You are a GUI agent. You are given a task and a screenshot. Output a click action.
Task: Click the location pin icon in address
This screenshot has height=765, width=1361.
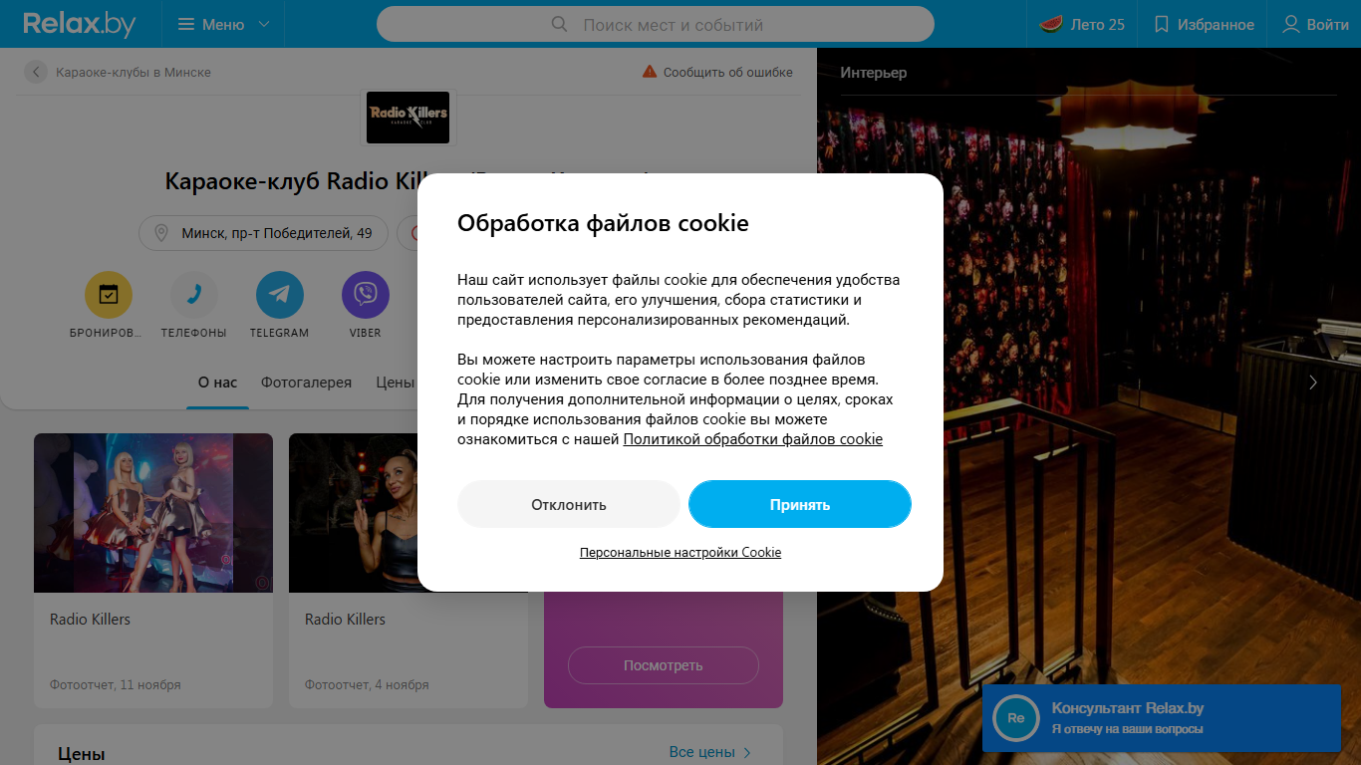pos(161,233)
